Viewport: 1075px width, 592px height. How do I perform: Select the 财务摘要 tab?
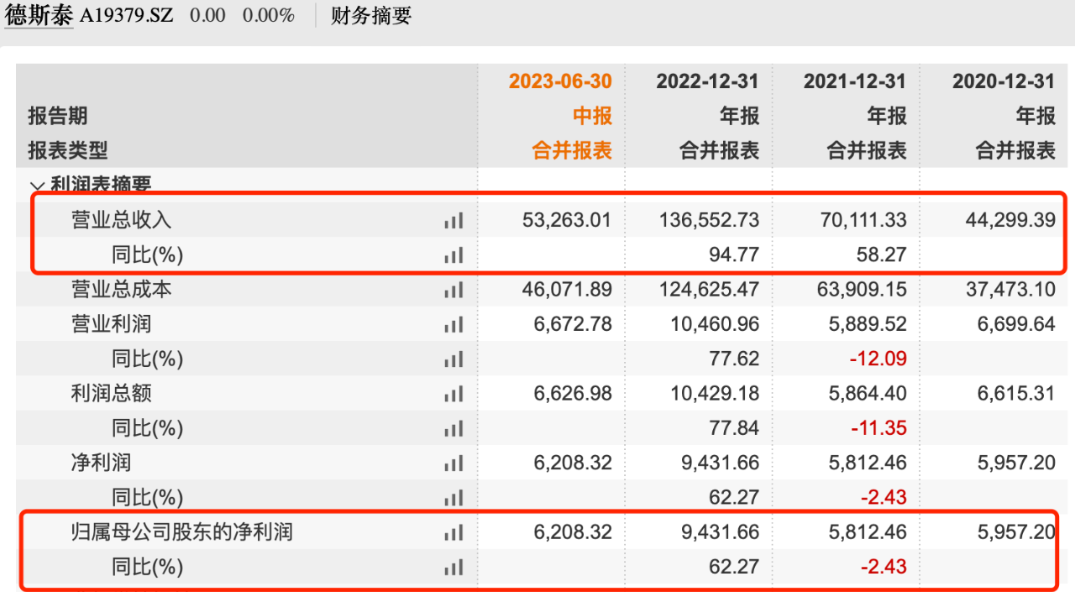(371, 15)
